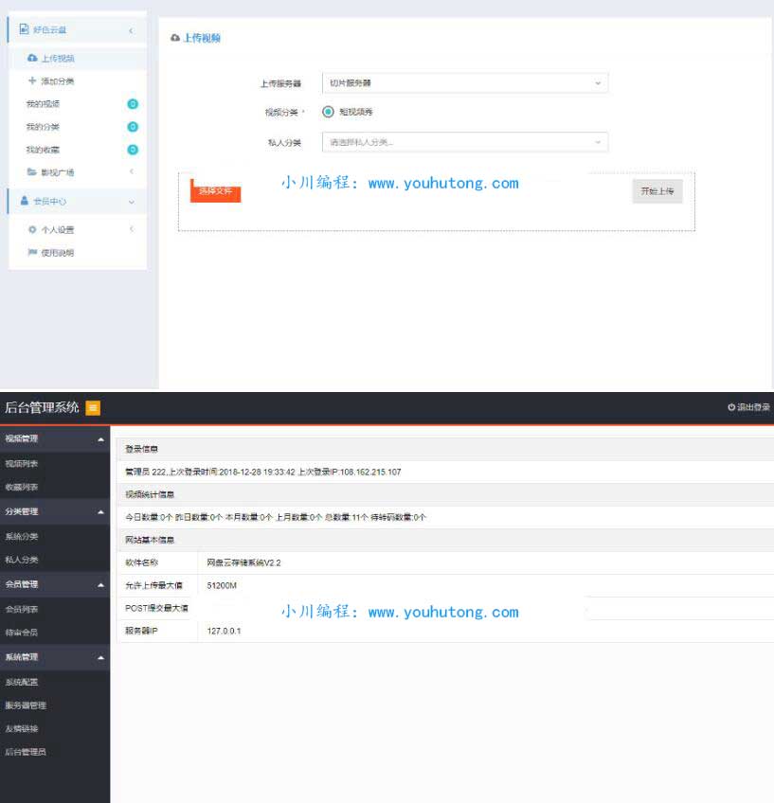Viewport: 774px width, 803px height.
Task: Collapse the 系统管理 section arrow
Action: [101, 657]
